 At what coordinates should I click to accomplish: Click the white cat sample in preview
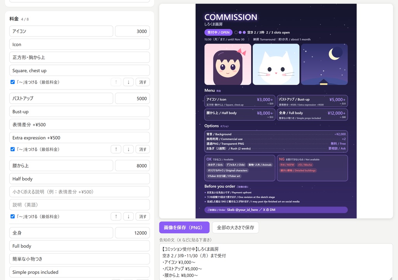point(276,64)
